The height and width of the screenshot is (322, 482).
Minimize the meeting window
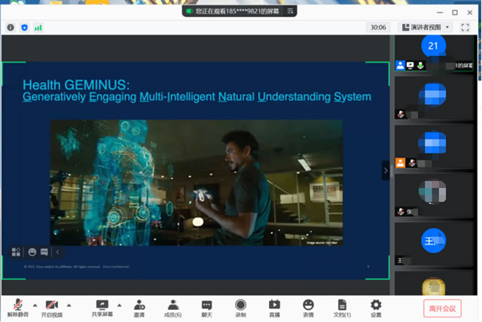point(440,13)
